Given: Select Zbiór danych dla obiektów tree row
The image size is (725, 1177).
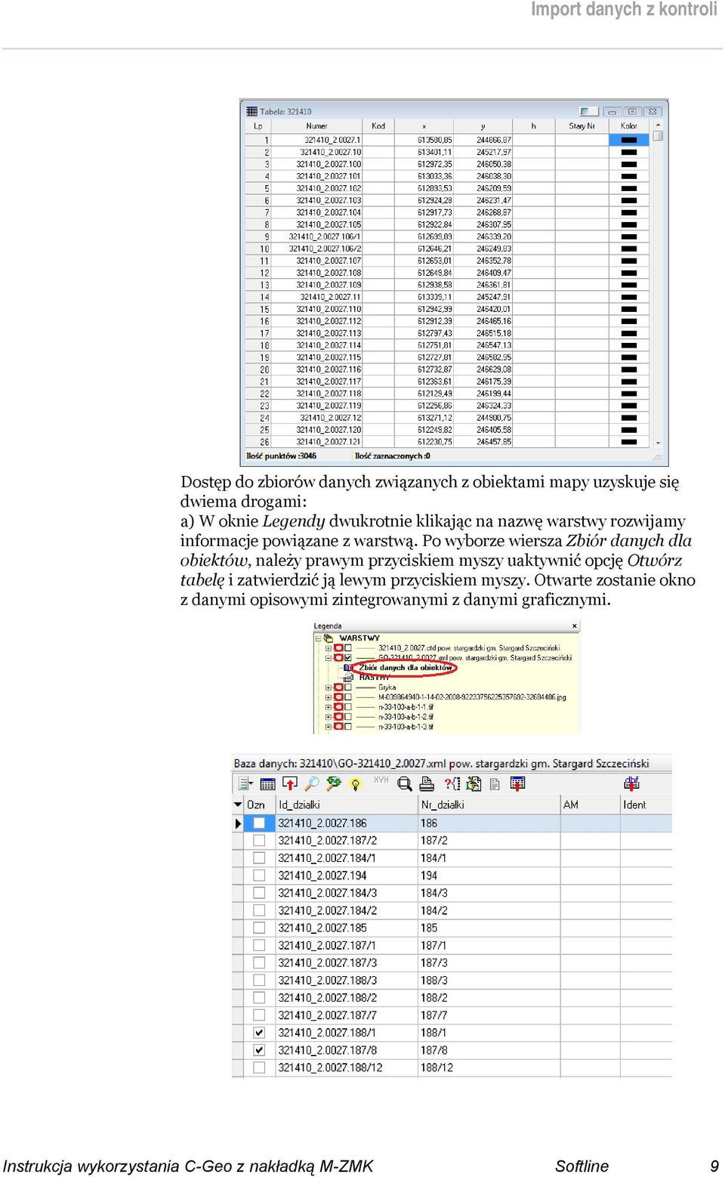Looking at the screenshot, I should click(406, 668).
